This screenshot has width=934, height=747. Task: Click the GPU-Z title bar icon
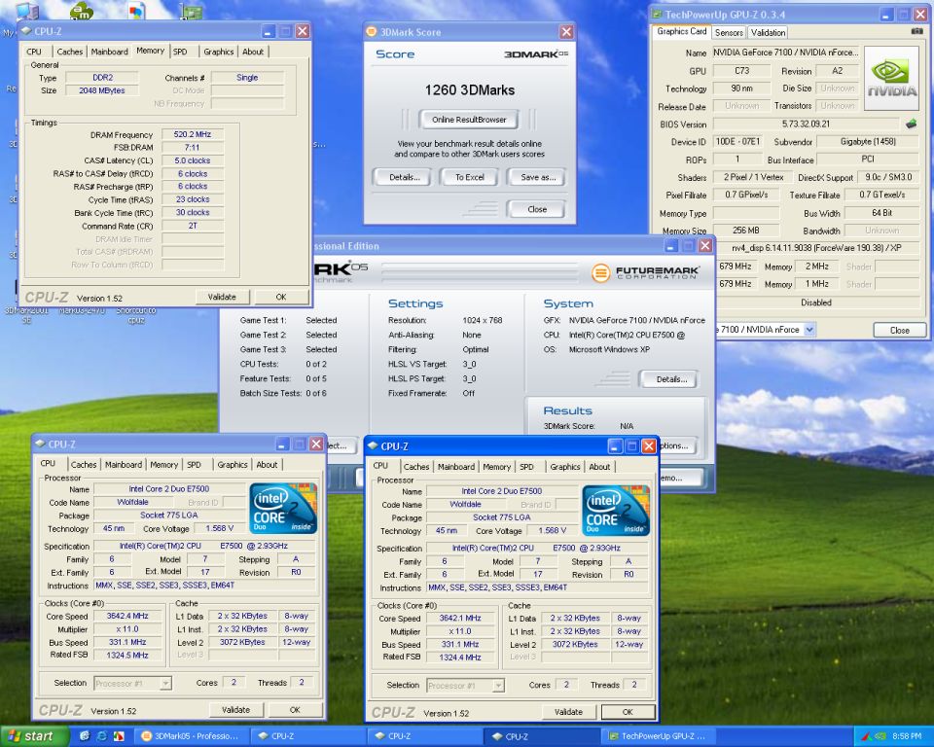click(657, 15)
